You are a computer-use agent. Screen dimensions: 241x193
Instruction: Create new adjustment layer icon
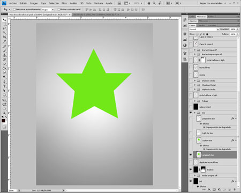pyautogui.click(x=220, y=189)
